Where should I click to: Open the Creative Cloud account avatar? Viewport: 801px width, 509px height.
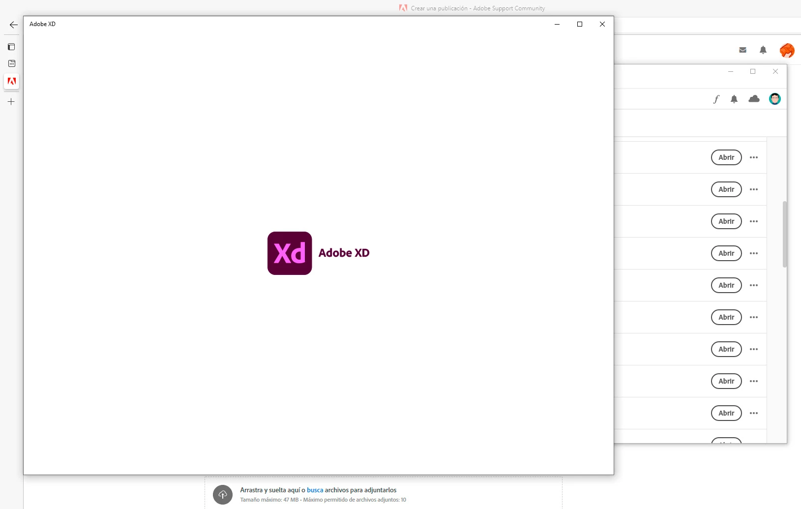[775, 99]
